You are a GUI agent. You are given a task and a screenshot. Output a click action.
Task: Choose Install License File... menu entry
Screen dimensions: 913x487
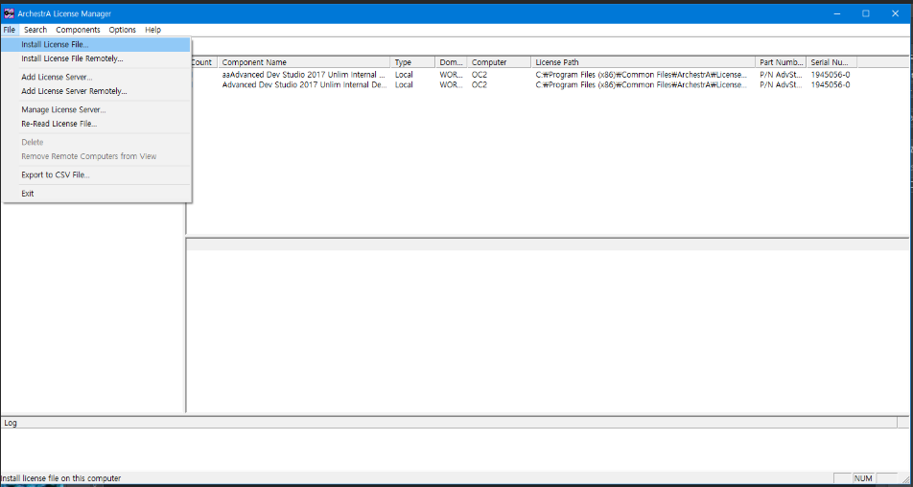[96, 44]
